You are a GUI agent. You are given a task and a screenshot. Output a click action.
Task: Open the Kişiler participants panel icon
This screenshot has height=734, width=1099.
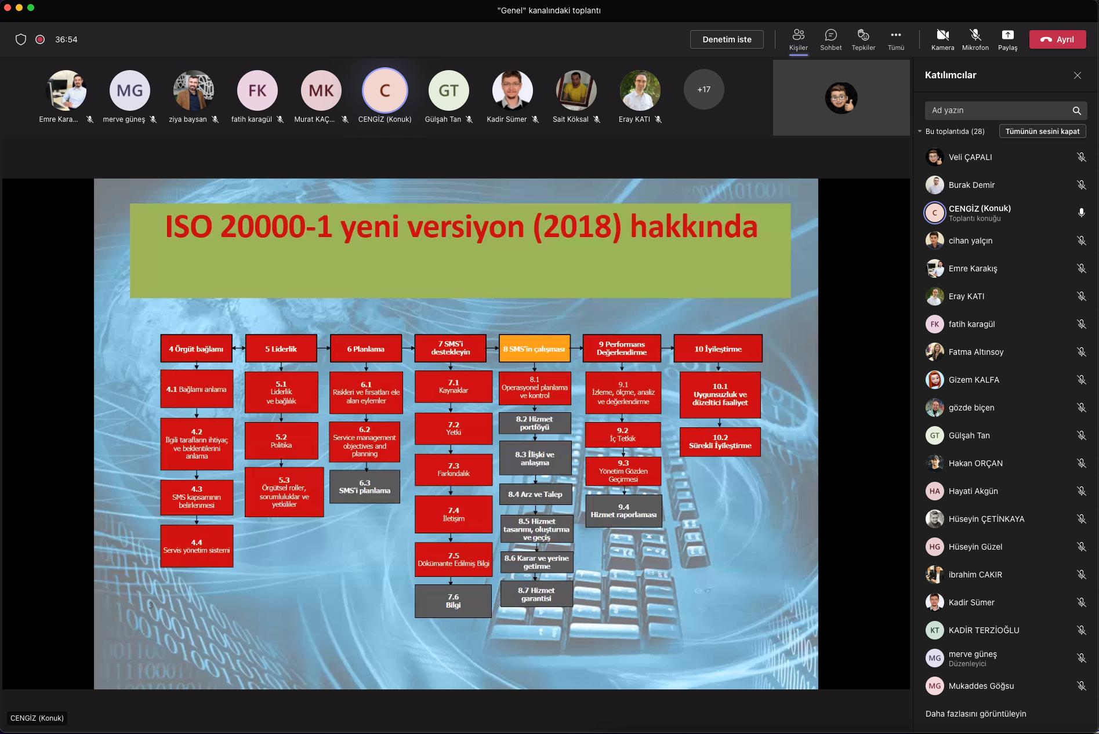coord(798,36)
